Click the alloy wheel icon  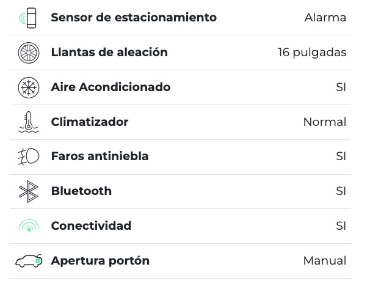point(28,53)
